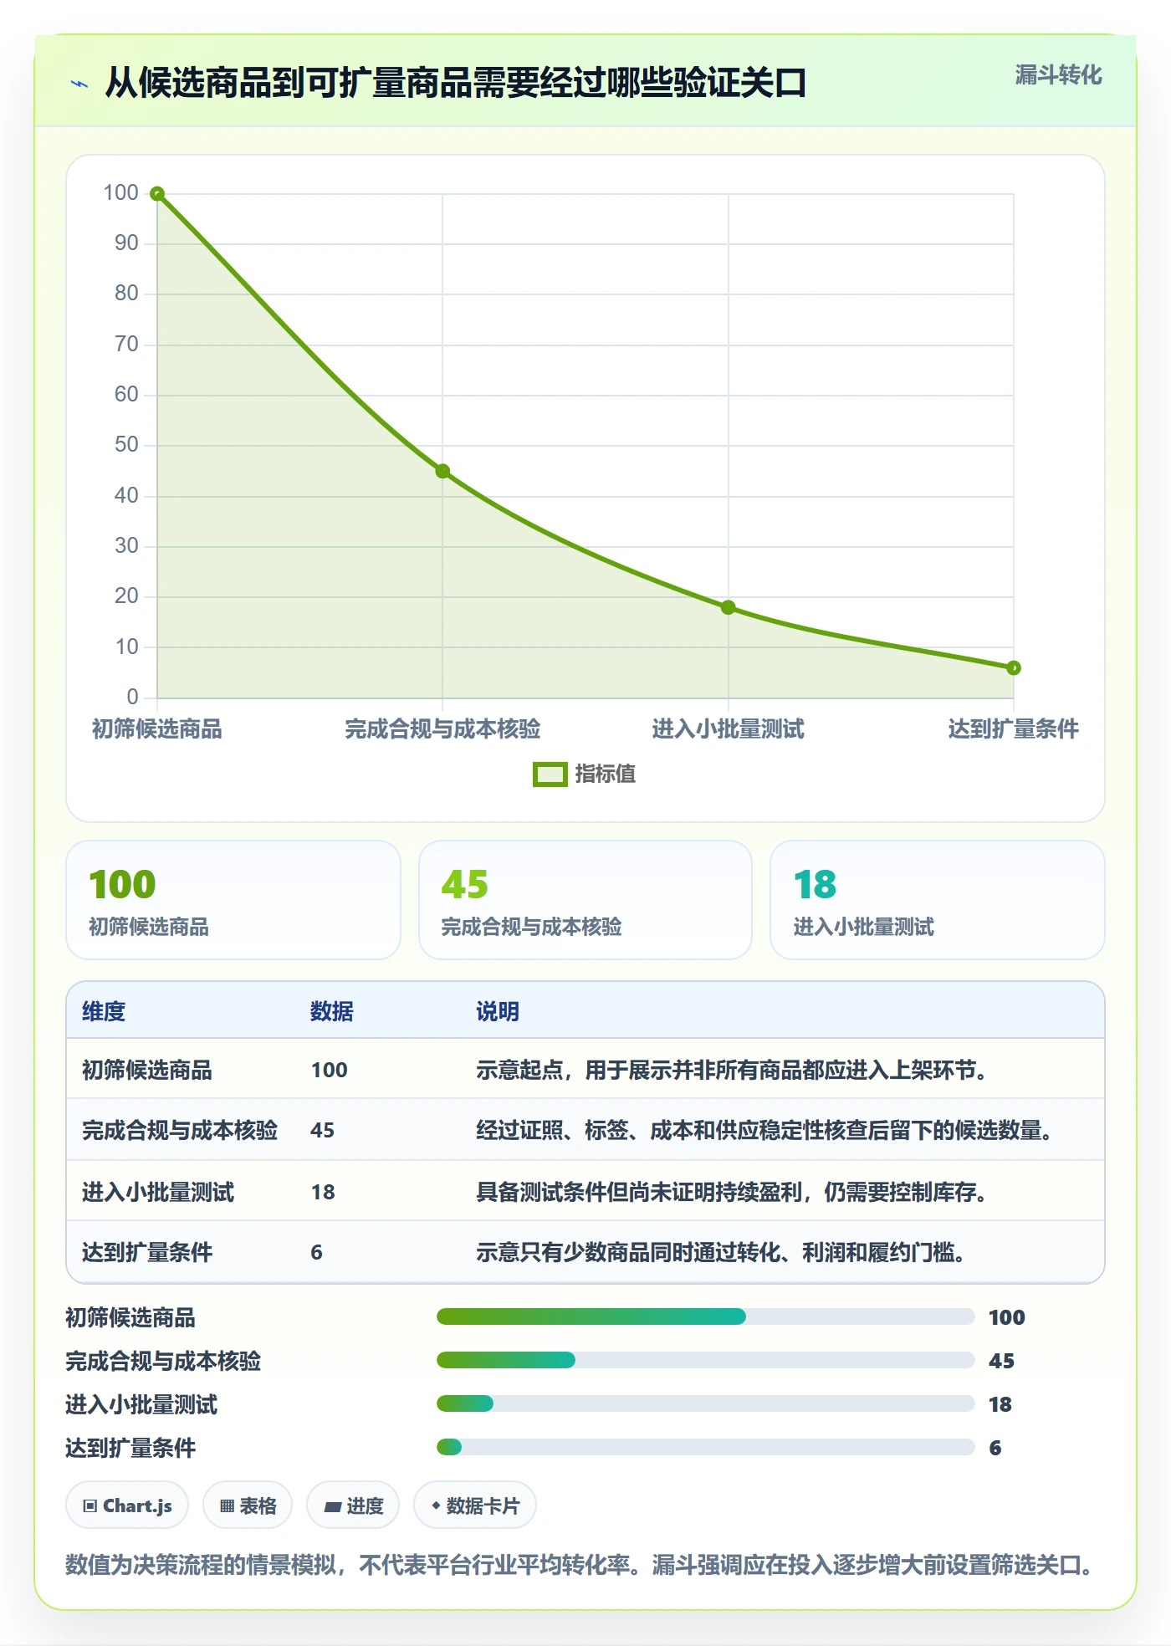Click the footnote beginning with 数值为决策流程
The image size is (1171, 1646).
tap(580, 1564)
